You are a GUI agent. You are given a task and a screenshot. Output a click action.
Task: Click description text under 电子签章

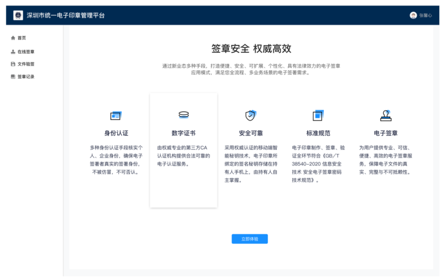click(386, 160)
